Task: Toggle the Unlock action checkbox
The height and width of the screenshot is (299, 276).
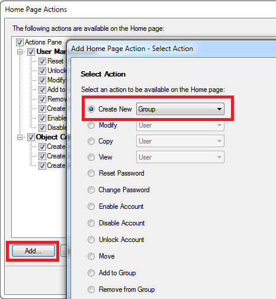Action: (x=42, y=71)
